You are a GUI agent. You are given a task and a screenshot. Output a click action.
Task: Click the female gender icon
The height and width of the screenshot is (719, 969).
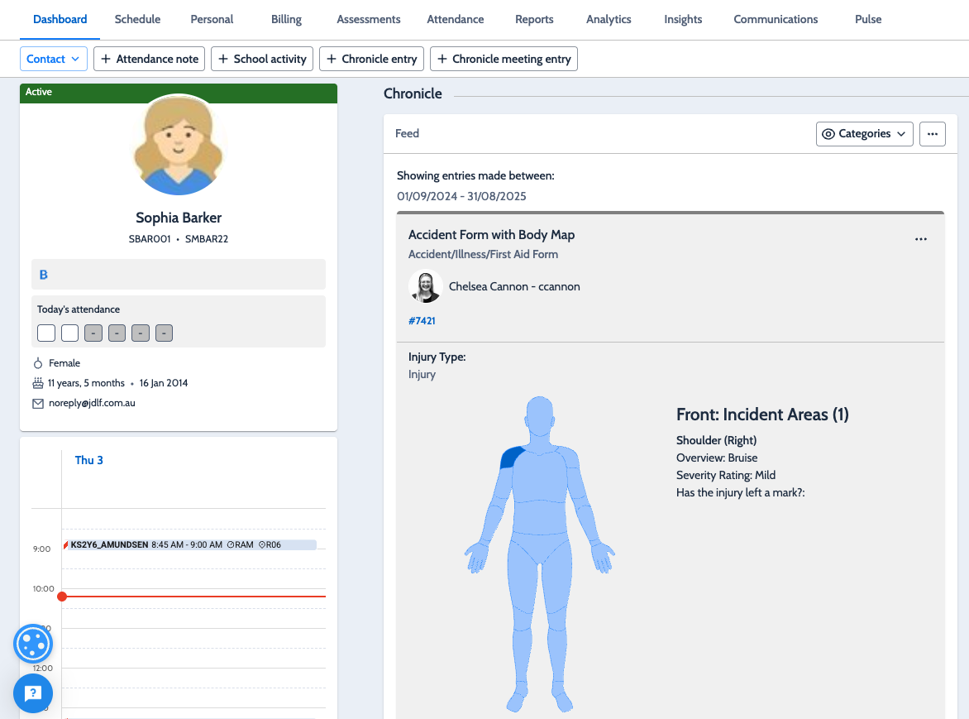point(38,363)
